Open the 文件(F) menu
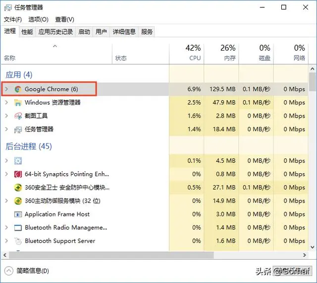317x283 pixels. [13, 19]
